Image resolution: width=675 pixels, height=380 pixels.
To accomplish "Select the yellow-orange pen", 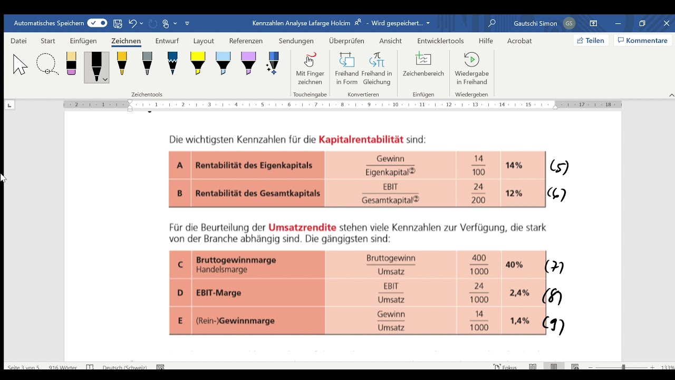I will click(x=122, y=64).
